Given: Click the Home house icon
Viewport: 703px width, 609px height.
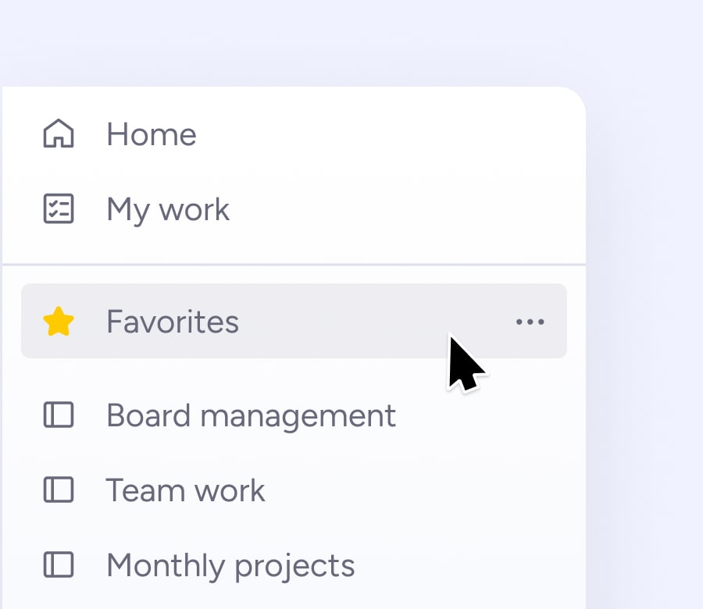Looking at the screenshot, I should (59, 133).
